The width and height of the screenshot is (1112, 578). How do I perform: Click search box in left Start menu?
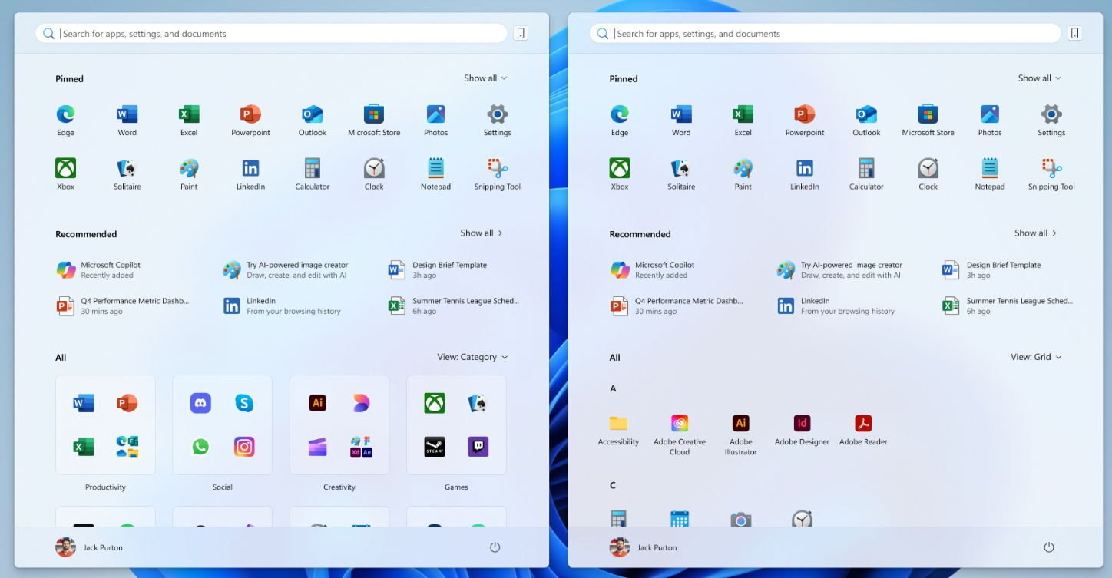click(271, 34)
